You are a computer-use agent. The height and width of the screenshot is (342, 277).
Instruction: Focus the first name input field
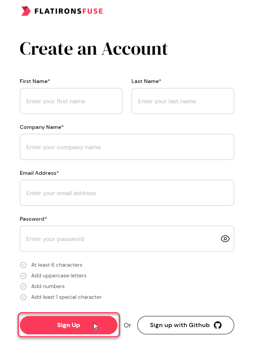pos(71,101)
